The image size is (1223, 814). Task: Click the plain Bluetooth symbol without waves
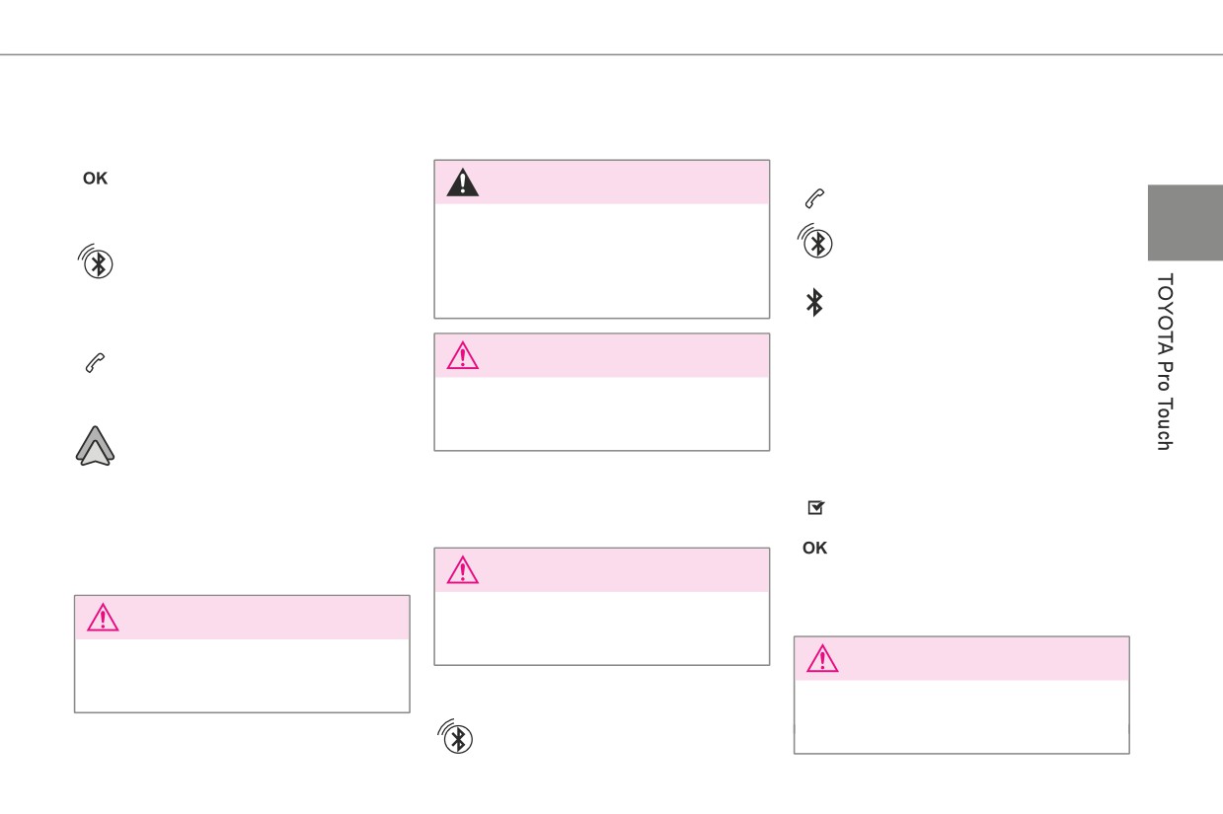pyautogui.click(x=814, y=303)
